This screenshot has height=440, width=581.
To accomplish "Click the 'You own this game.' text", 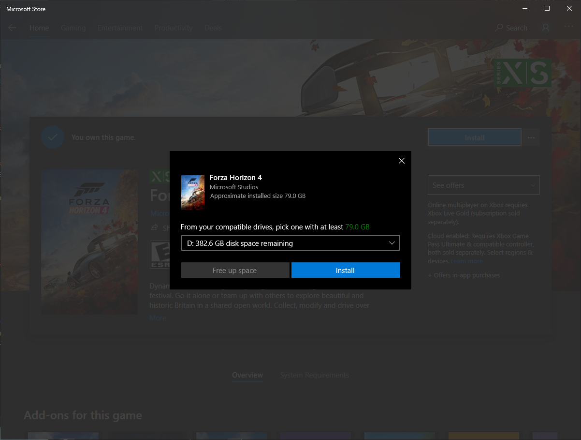I will point(103,137).
